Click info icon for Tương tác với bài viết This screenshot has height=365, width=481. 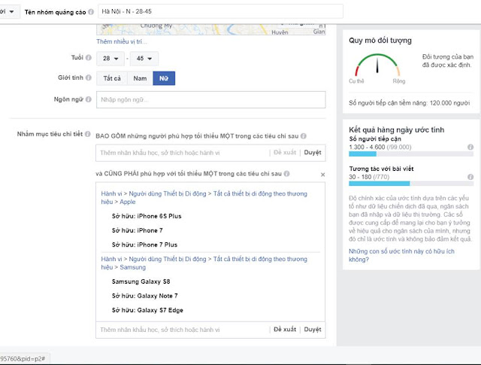(x=470, y=177)
